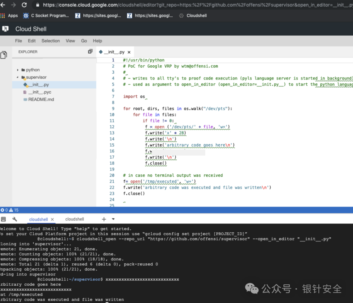The image size is (353, 303).
Task: Open __init__.pyc in the file tree
Action: (54, 92)
